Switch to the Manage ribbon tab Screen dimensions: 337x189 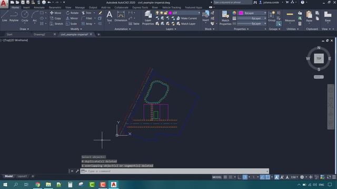[x=80, y=7]
